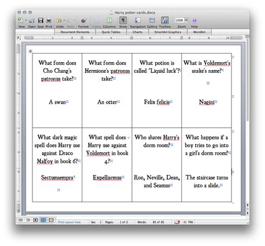Open the Gallery icon

pyautogui.click(x=152, y=20)
